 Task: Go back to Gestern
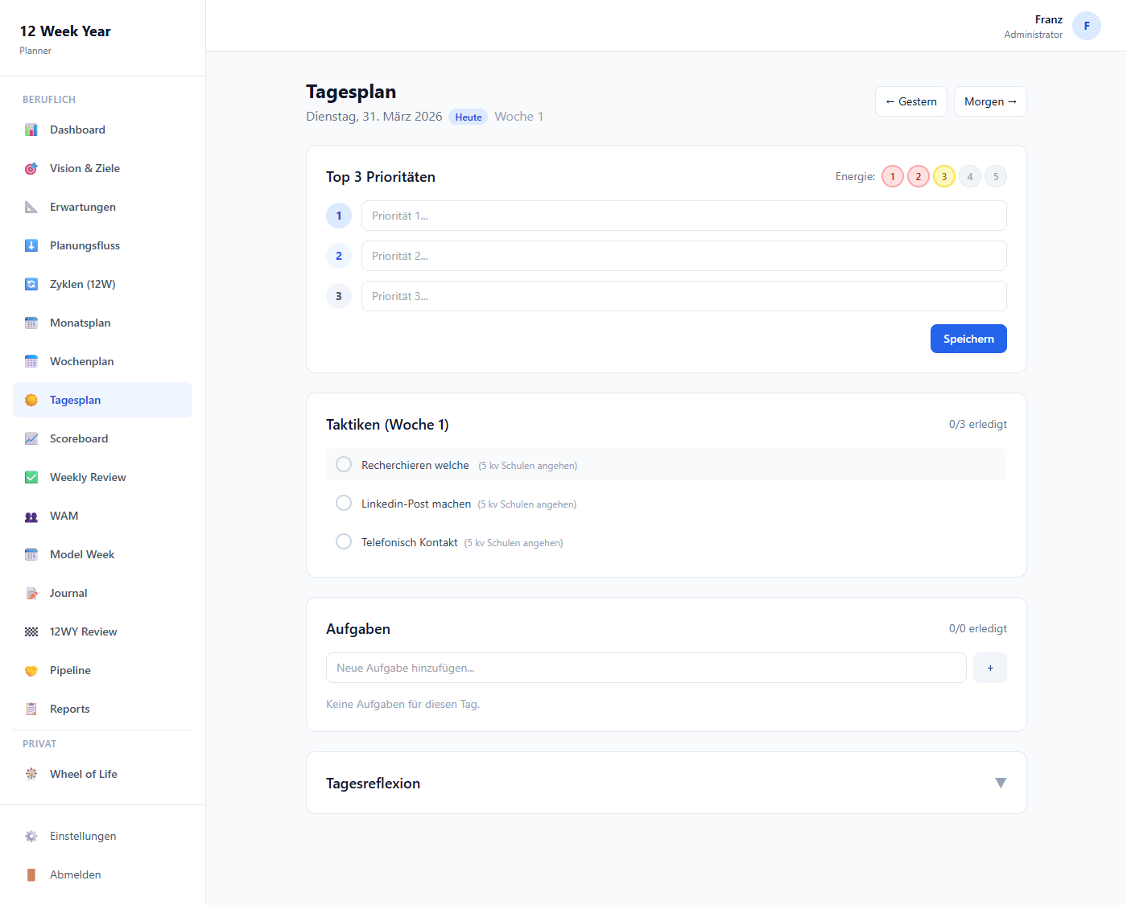(910, 101)
